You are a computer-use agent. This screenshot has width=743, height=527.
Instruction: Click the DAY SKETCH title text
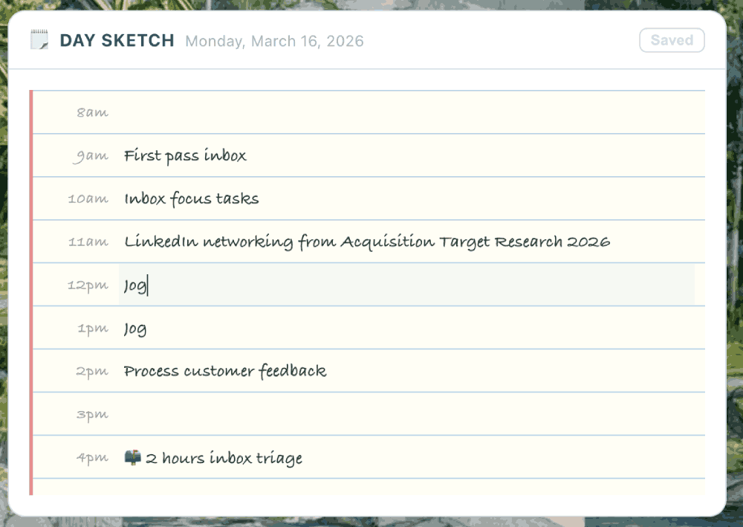coord(117,41)
